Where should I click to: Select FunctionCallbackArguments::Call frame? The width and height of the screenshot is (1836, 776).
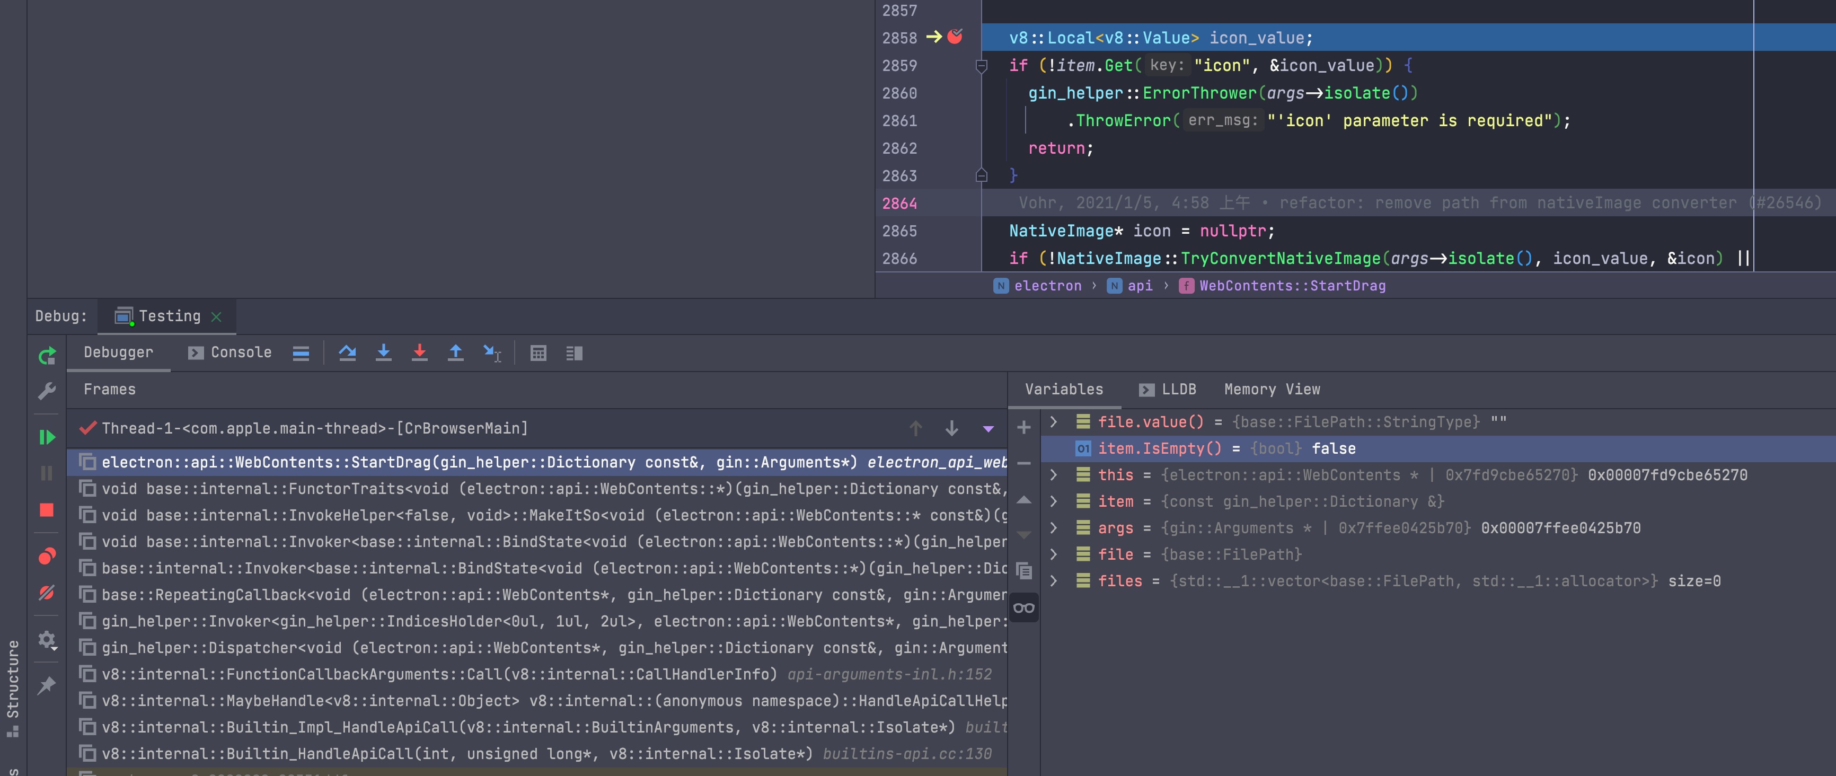(537, 674)
